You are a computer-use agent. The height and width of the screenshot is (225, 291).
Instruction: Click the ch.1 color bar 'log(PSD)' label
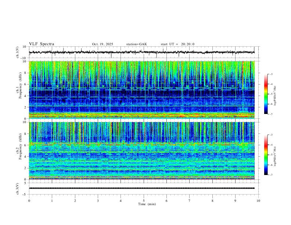pos(275,96)
